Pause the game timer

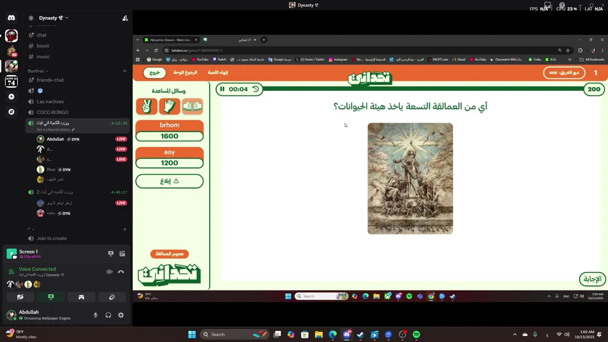click(222, 89)
